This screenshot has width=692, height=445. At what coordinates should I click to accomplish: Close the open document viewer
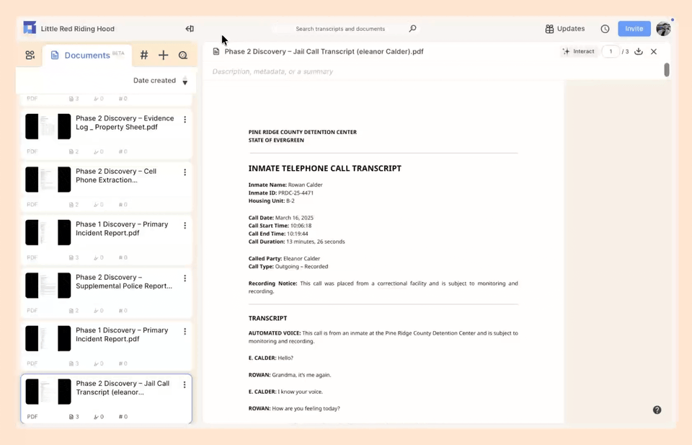point(654,51)
